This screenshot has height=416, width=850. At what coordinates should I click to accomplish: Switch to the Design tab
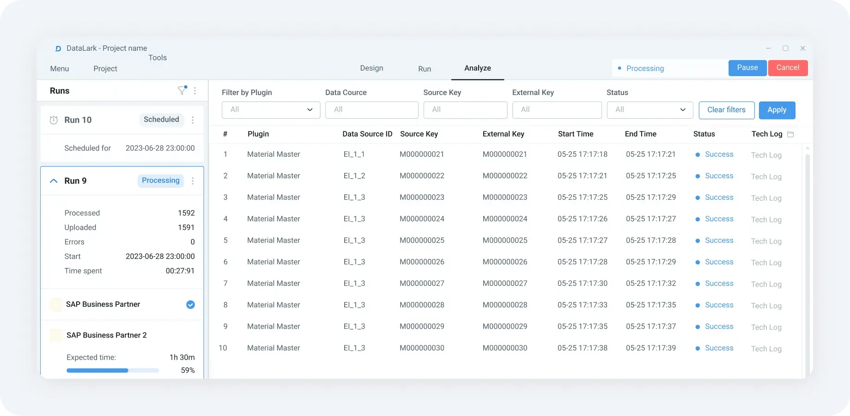[x=371, y=68]
